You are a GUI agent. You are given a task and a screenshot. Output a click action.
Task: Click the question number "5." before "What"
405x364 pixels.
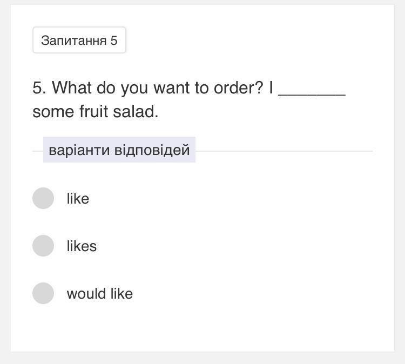tap(39, 87)
